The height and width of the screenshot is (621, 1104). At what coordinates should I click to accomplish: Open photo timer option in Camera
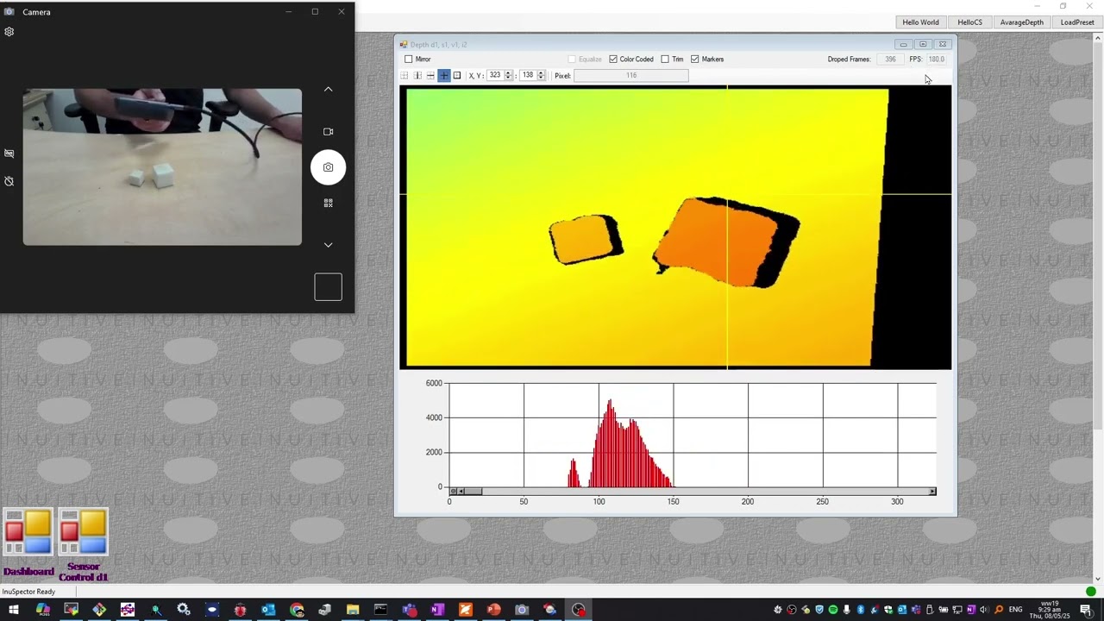tap(9, 181)
